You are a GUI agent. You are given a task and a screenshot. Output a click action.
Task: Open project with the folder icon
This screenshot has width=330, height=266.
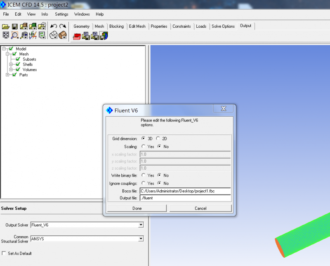(6, 26)
